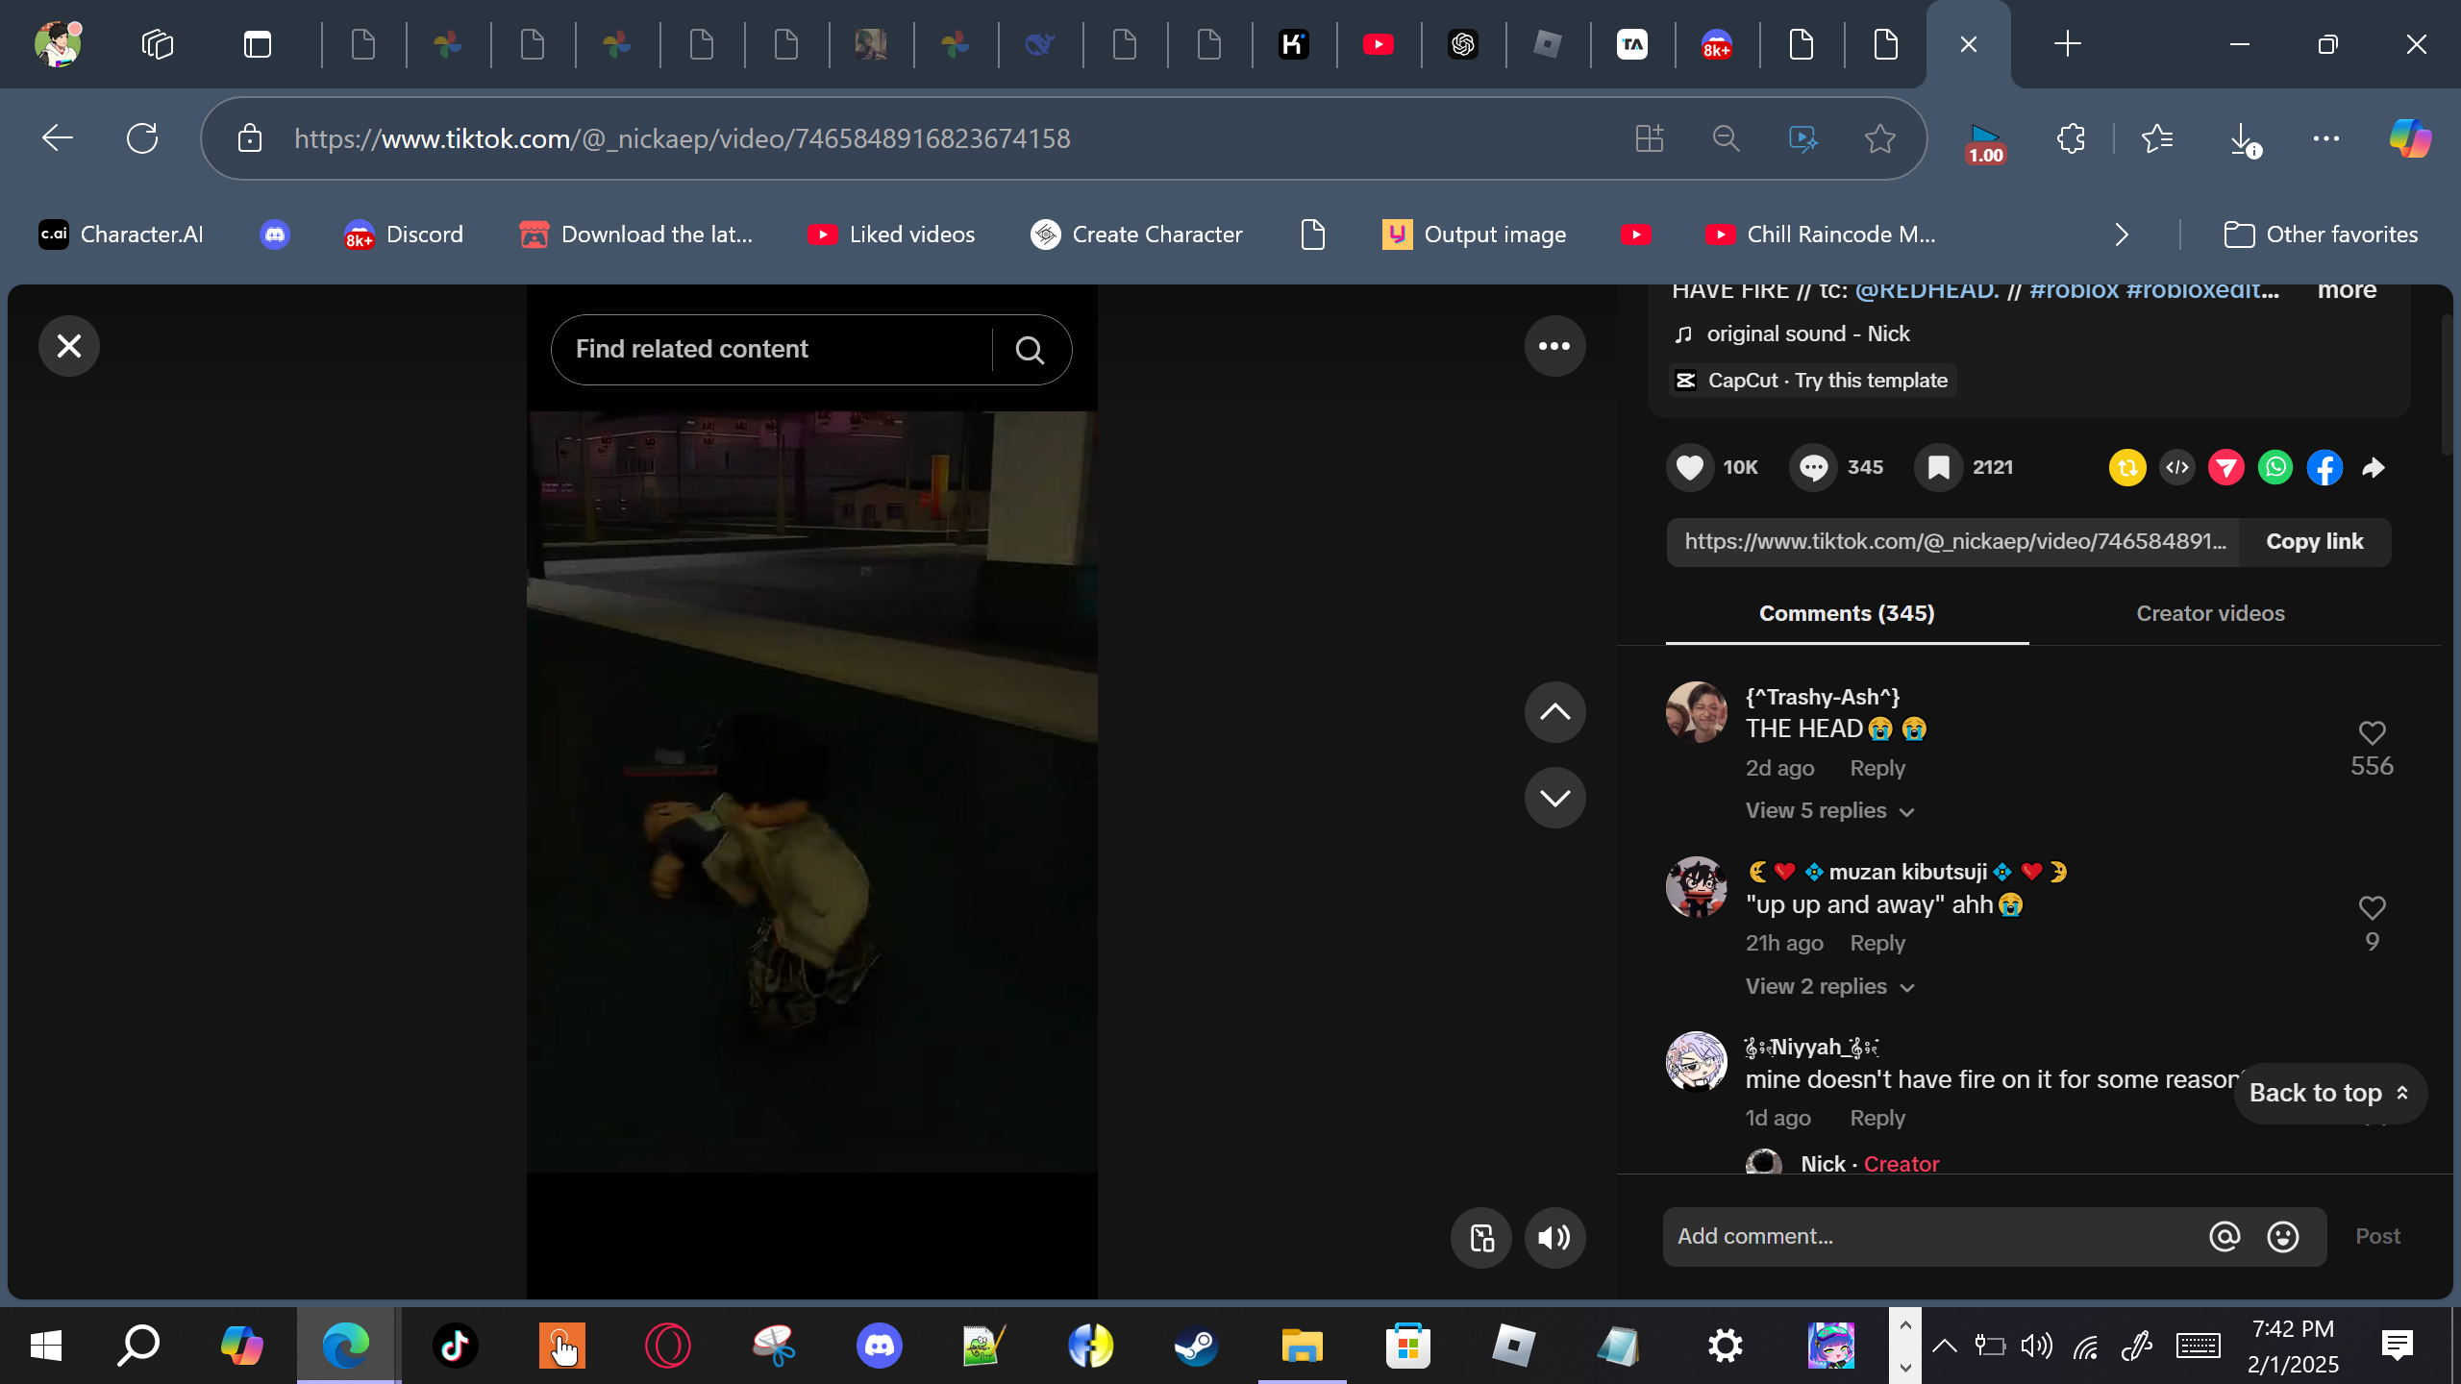Open the three-dot video options menu
The image size is (2461, 1384).
(x=1554, y=346)
